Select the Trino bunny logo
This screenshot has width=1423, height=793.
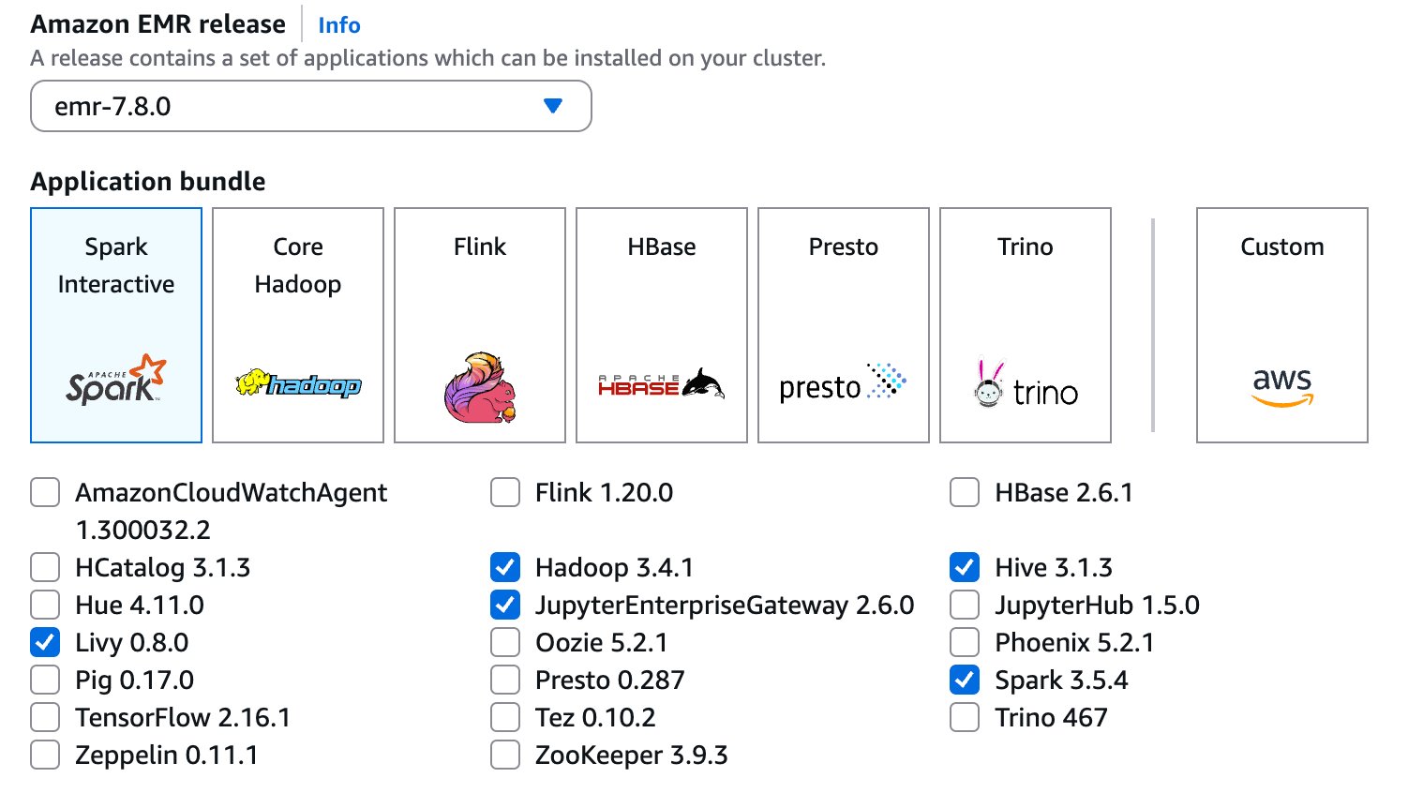tap(1025, 386)
